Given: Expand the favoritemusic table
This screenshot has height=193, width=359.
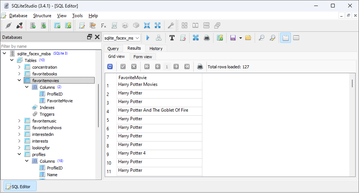Looking at the screenshot, I should point(19,121).
